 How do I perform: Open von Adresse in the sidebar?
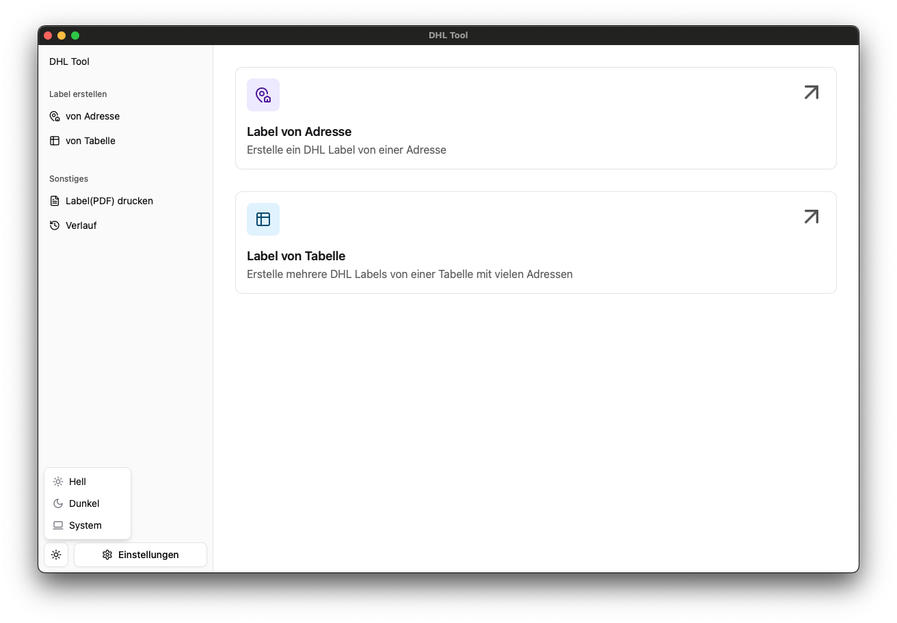coord(126,116)
